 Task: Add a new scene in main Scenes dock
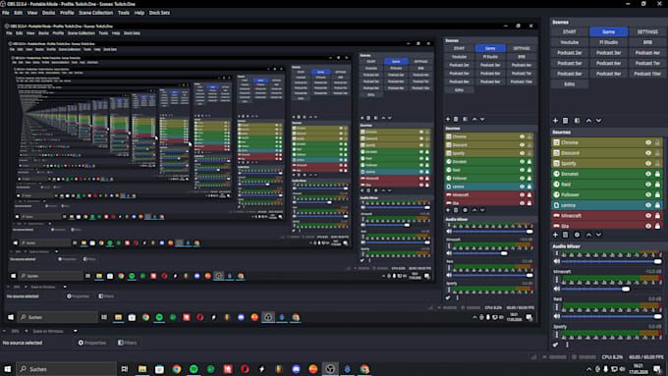(555, 121)
